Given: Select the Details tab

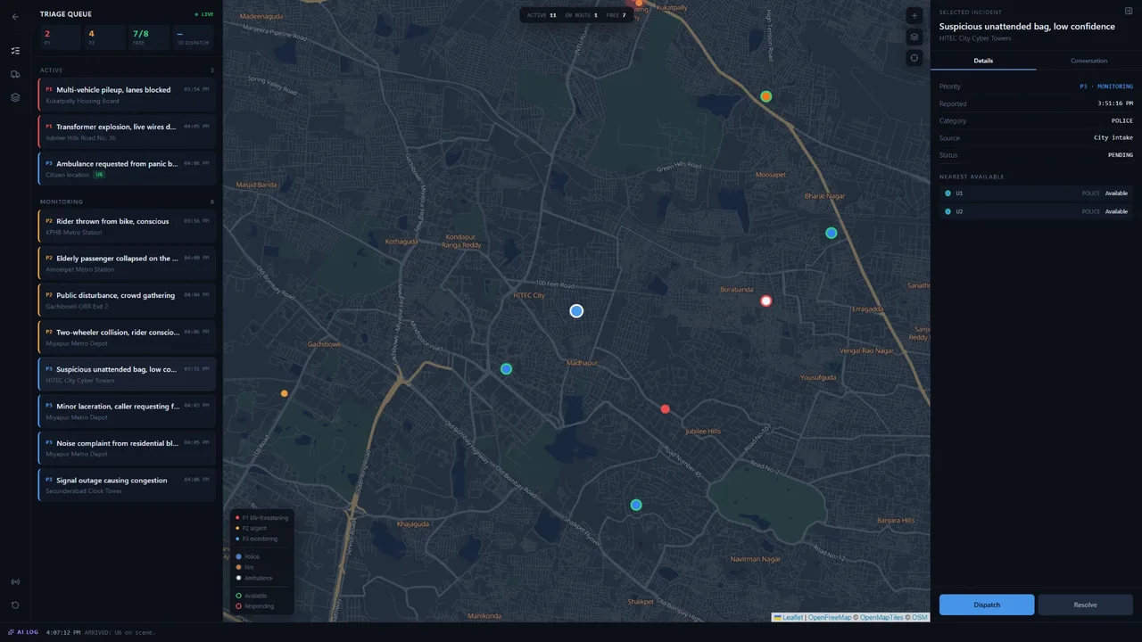Looking at the screenshot, I should click(x=983, y=61).
